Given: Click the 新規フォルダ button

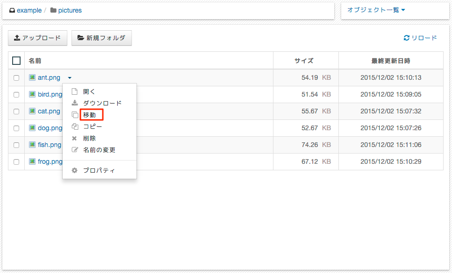Looking at the screenshot, I should (x=101, y=38).
